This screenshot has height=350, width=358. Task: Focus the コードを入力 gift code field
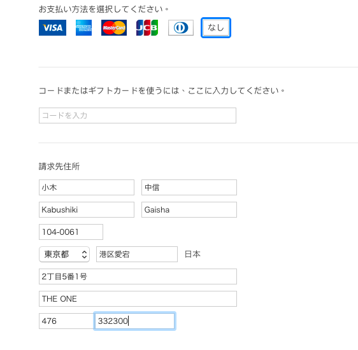pos(138,116)
